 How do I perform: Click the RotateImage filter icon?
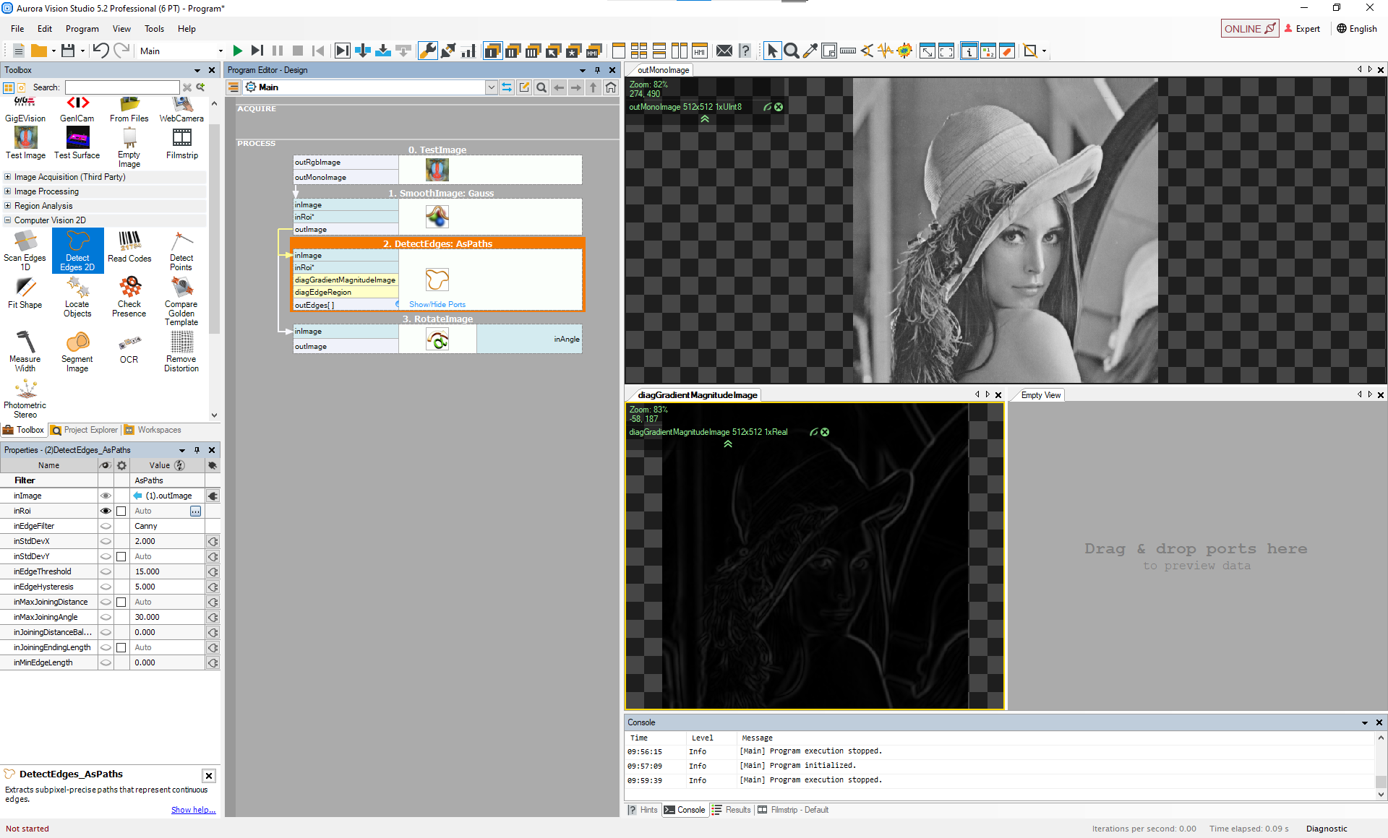click(437, 339)
